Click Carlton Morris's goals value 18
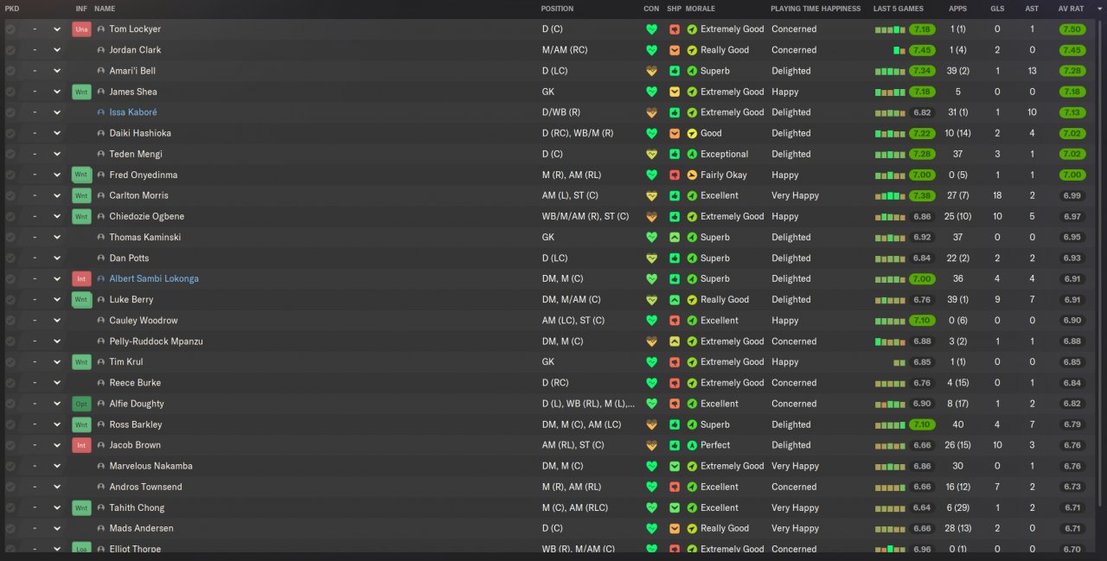 997,195
